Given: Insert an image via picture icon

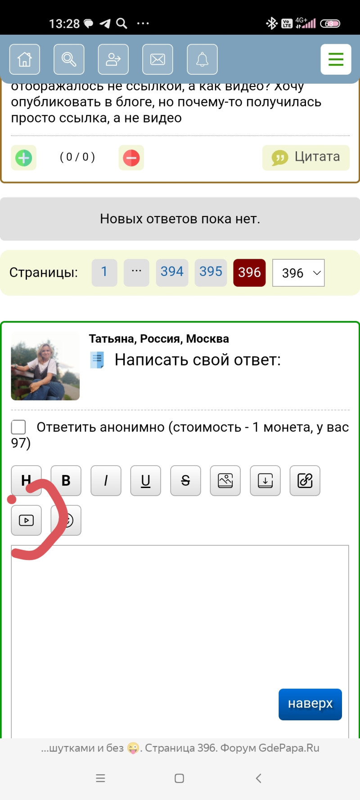Looking at the screenshot, I should click(x=225, y=481).
